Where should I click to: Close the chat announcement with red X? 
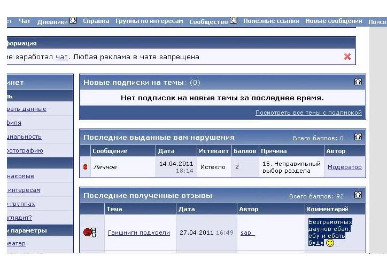(347, 57)
